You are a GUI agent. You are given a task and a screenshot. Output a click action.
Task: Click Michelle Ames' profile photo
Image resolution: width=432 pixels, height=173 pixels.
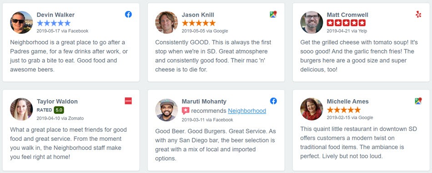tap(311, 109)
